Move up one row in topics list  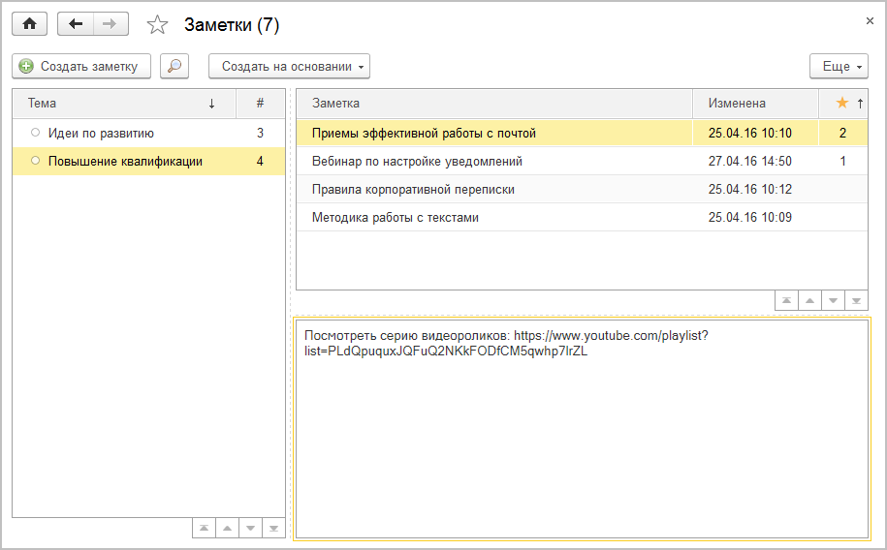[227, 529]
